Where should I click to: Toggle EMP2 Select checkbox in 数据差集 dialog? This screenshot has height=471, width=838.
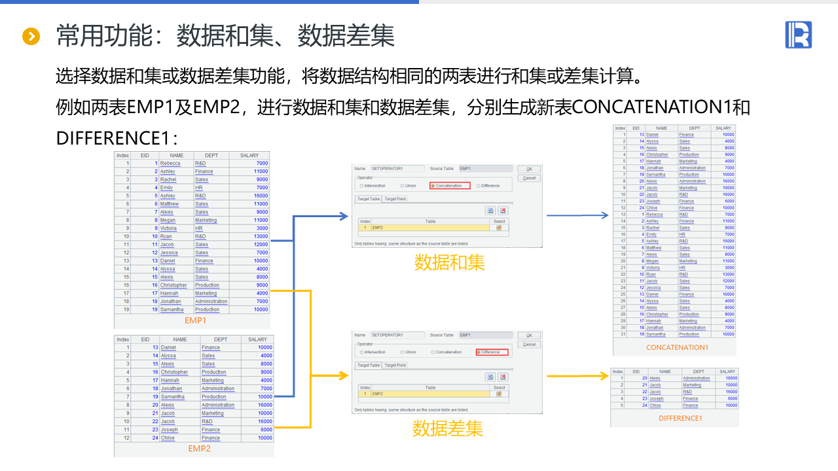pos(499,394)
